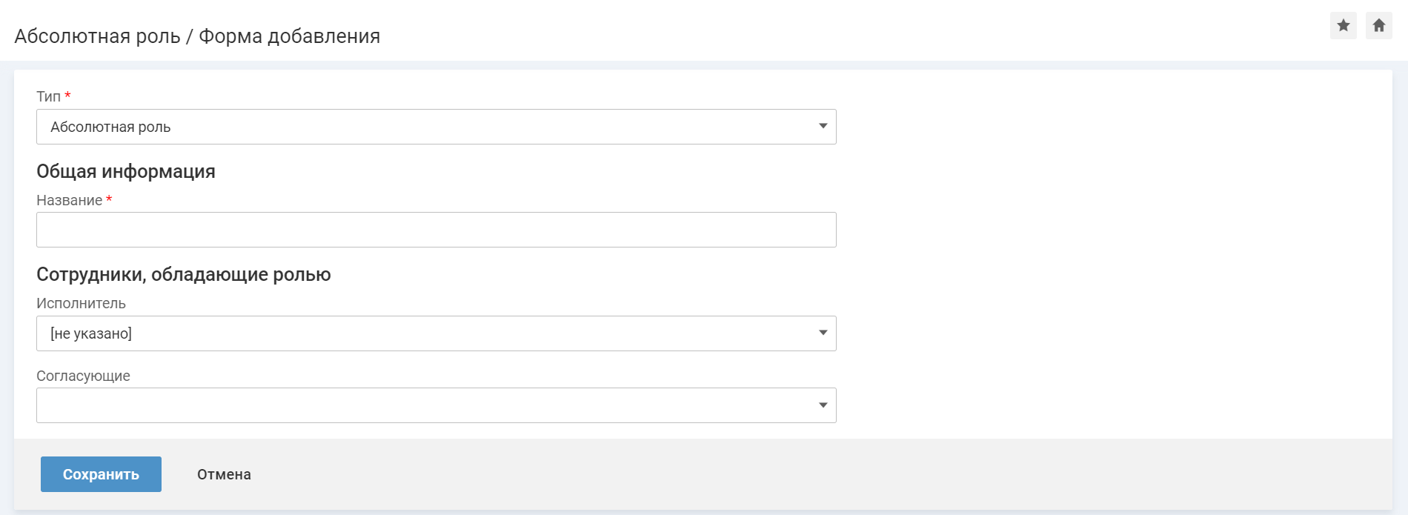Click the Сотрудники, обладающие ролью heading
The height and width of the screenshot is (515, 1408).
tap(184, 274)
